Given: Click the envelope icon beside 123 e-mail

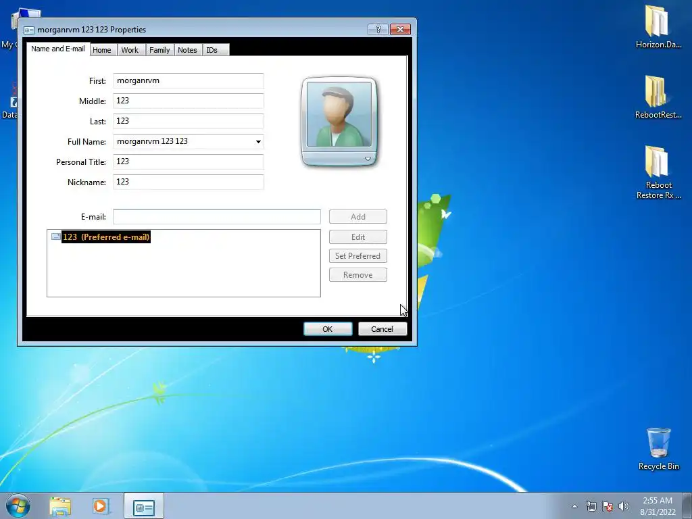Looking at the screenshot, I should 55,237.
